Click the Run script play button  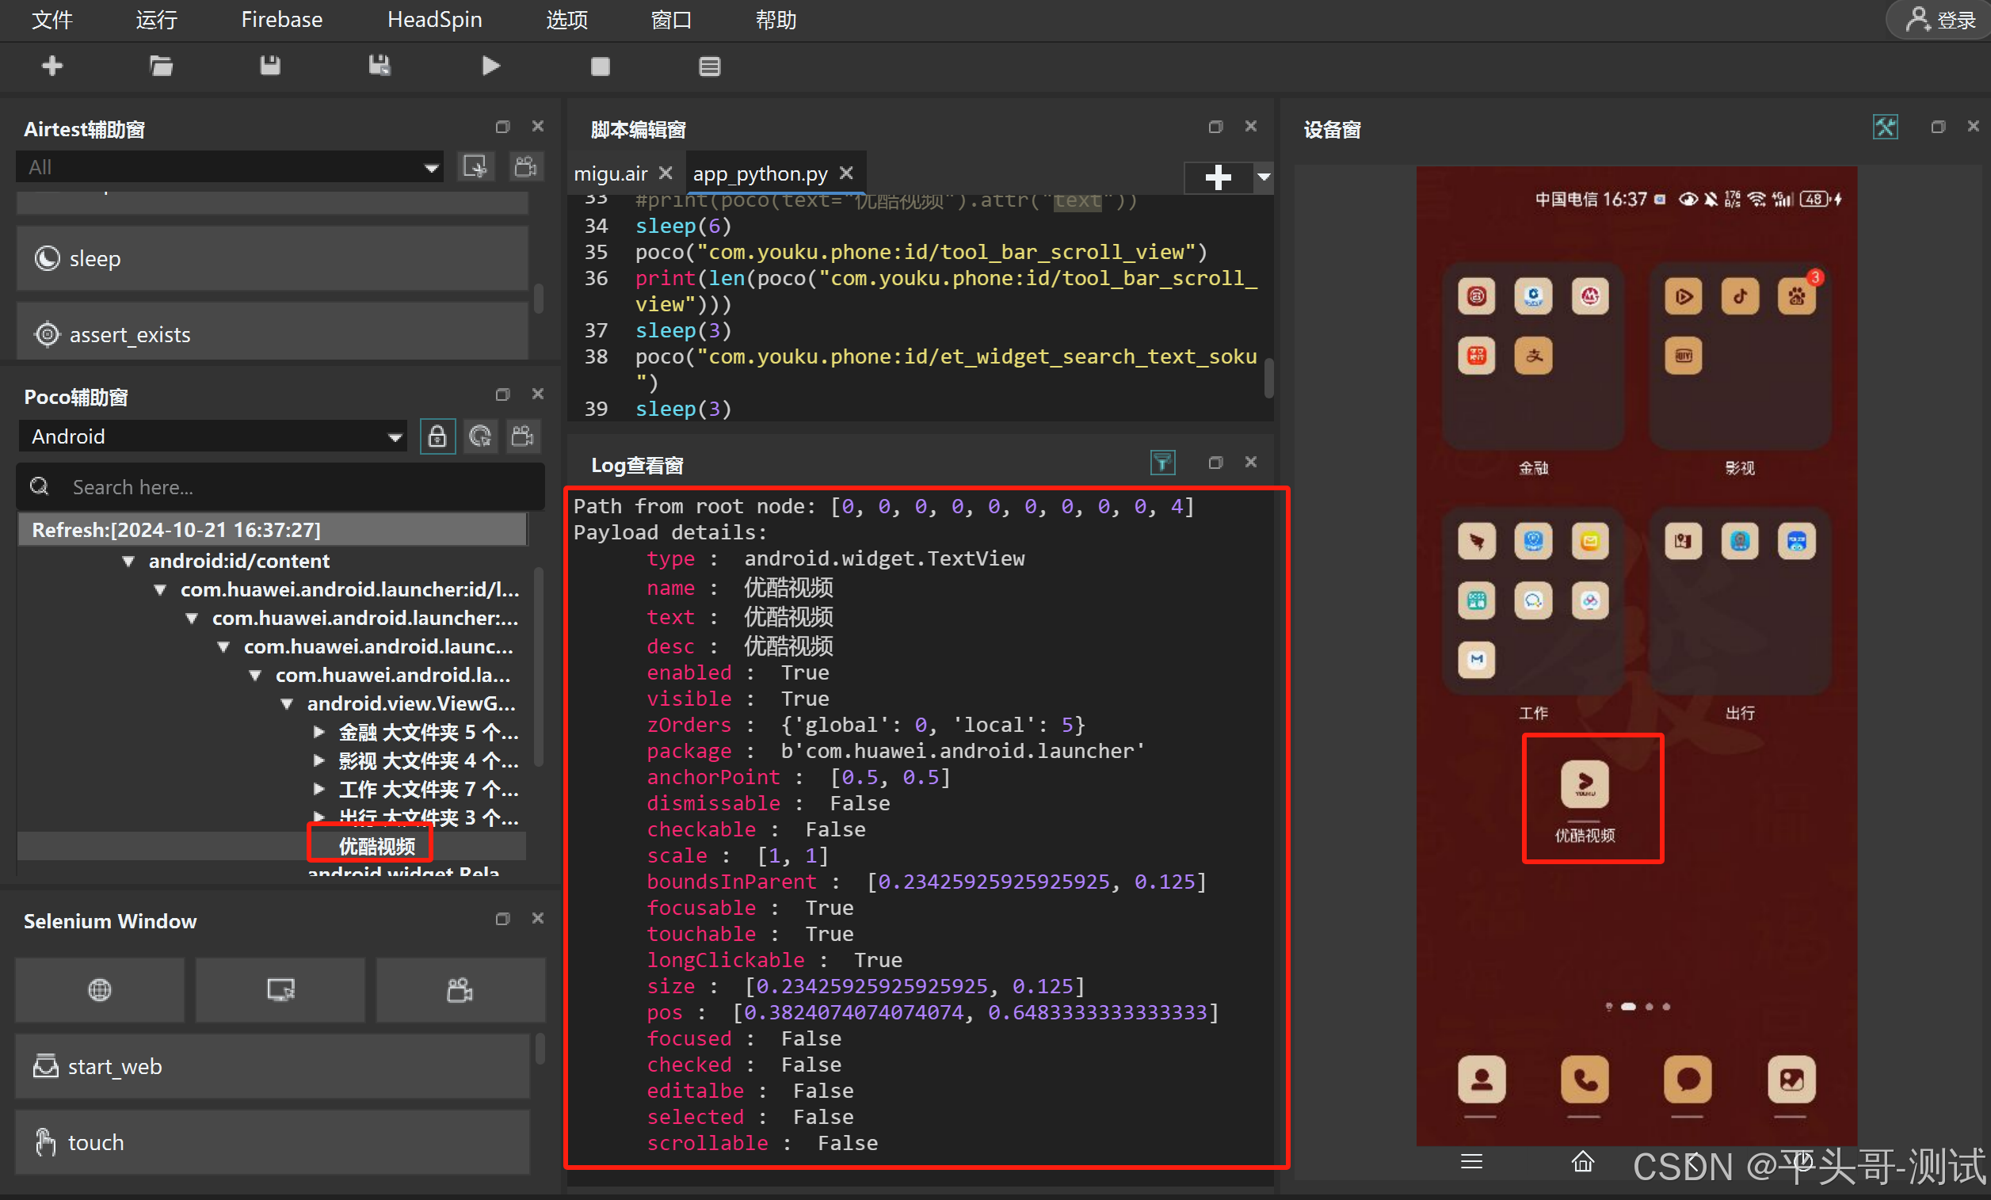[x=490, y=66]
